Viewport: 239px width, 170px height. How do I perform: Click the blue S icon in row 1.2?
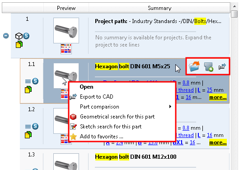(35, 126)
